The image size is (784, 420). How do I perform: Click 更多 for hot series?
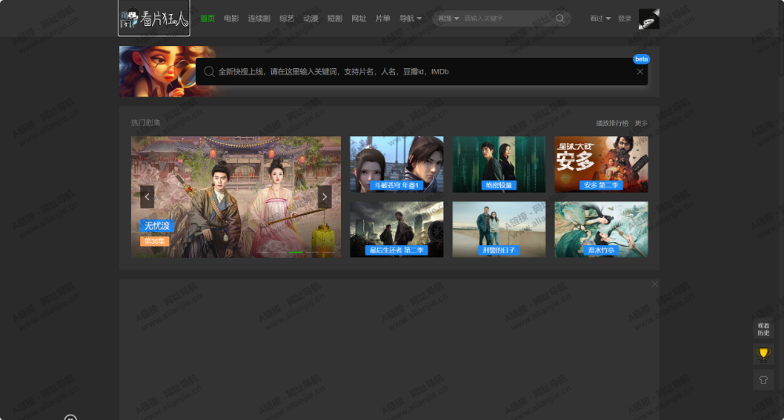641,123
